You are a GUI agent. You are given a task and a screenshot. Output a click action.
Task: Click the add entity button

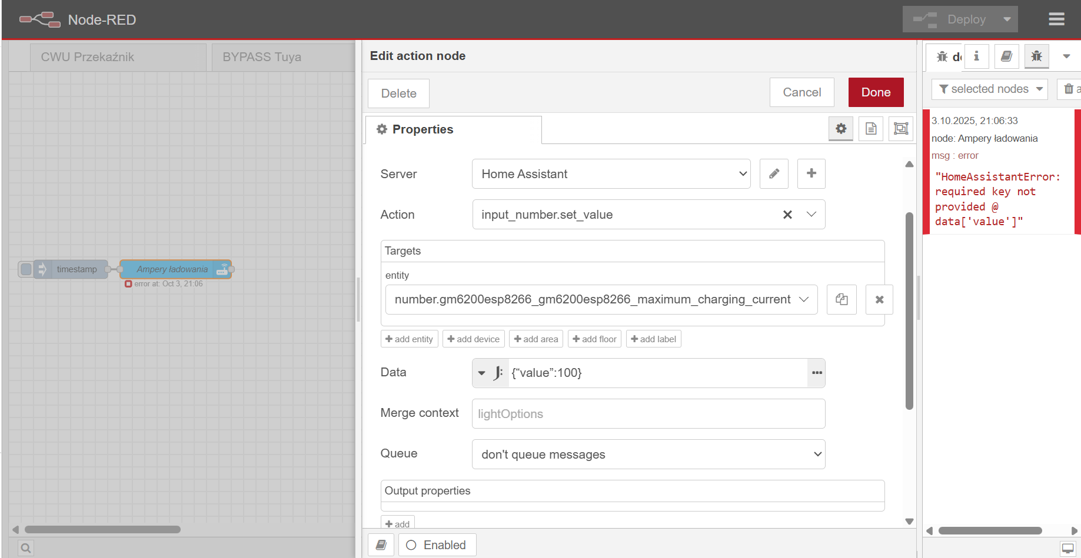click(409, 339)
